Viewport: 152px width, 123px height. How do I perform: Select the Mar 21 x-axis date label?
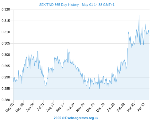131,107
